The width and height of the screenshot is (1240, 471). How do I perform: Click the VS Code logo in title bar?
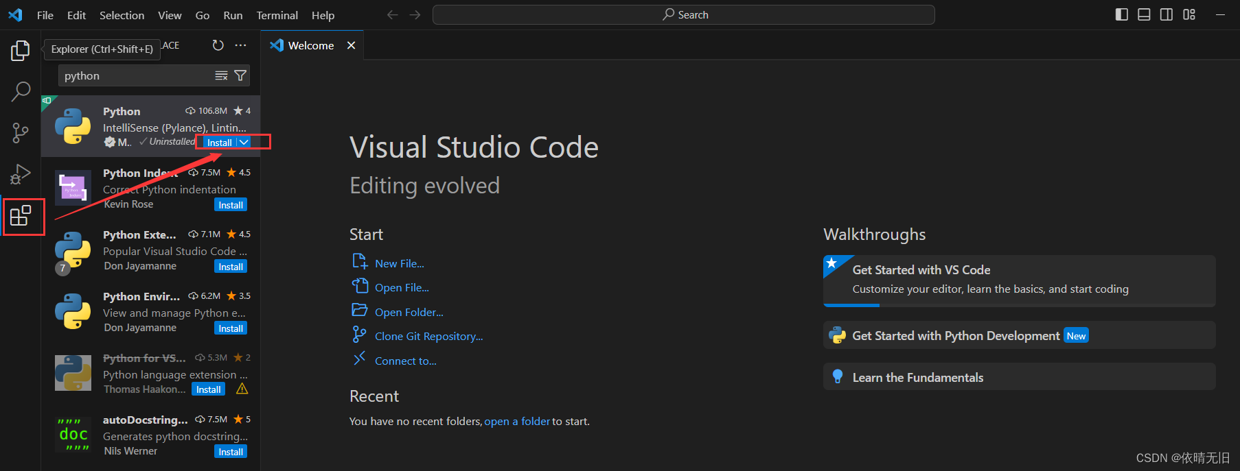[15, 14]
